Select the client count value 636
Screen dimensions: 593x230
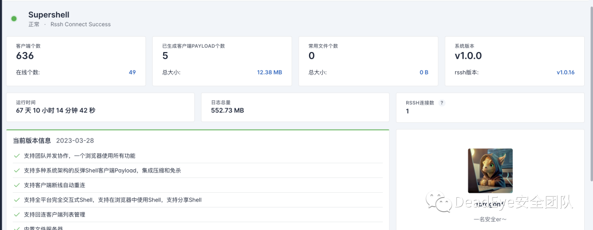point(25,56)
